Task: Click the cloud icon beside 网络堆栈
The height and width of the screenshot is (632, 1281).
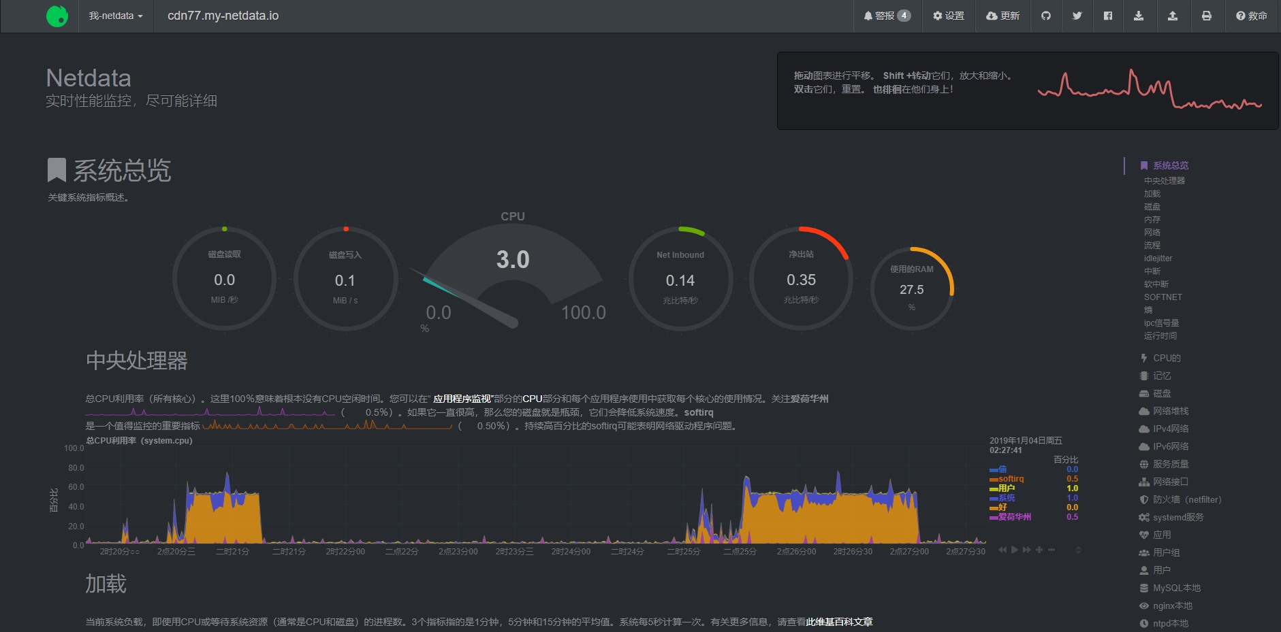Action: click(x=1144, y=411)
